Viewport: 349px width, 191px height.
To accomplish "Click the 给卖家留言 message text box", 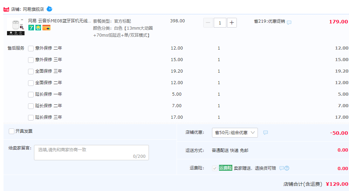I will point(91,153).
